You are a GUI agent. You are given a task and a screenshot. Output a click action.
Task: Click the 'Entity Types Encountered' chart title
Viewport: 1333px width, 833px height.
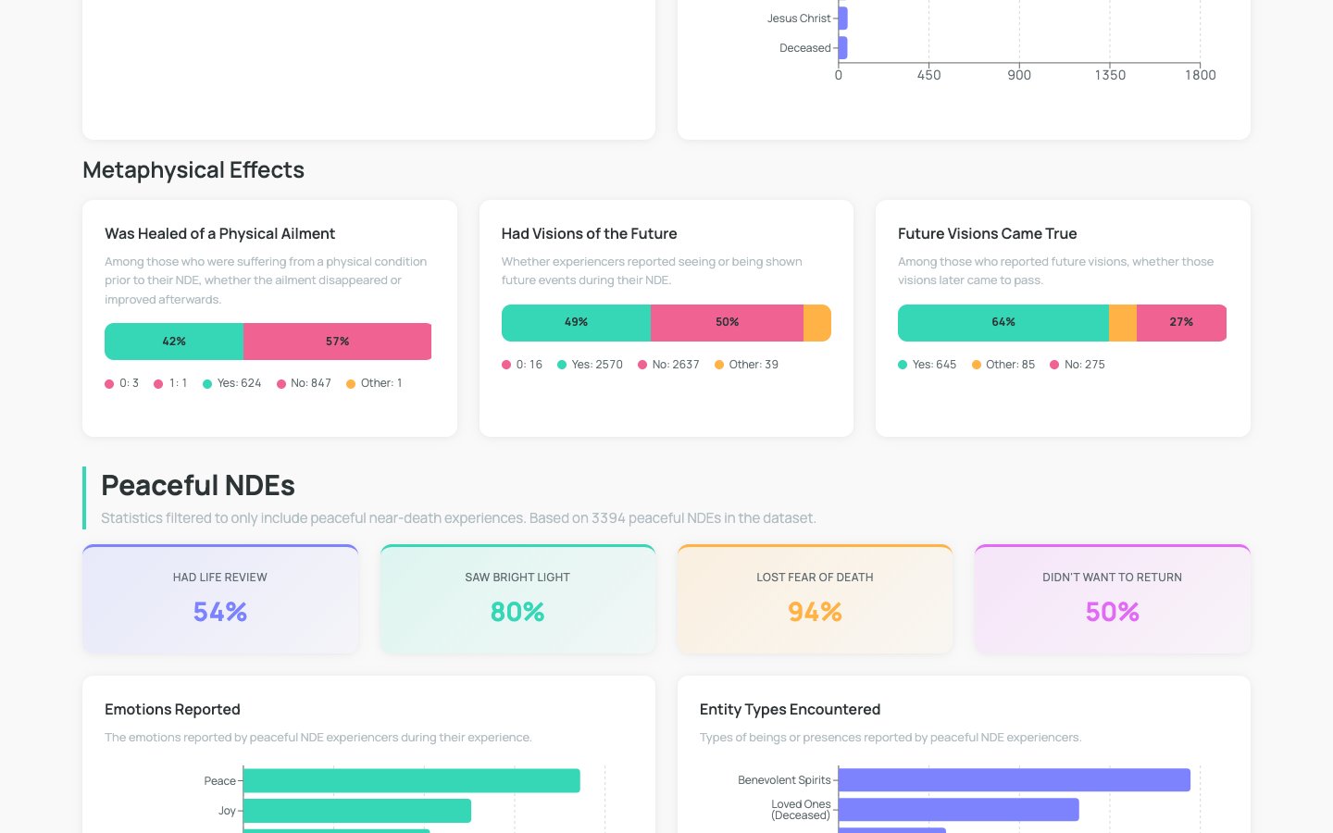point(790,710)
